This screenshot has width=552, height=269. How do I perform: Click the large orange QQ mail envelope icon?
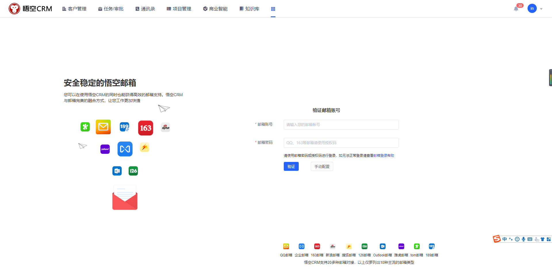pos(103,127)
